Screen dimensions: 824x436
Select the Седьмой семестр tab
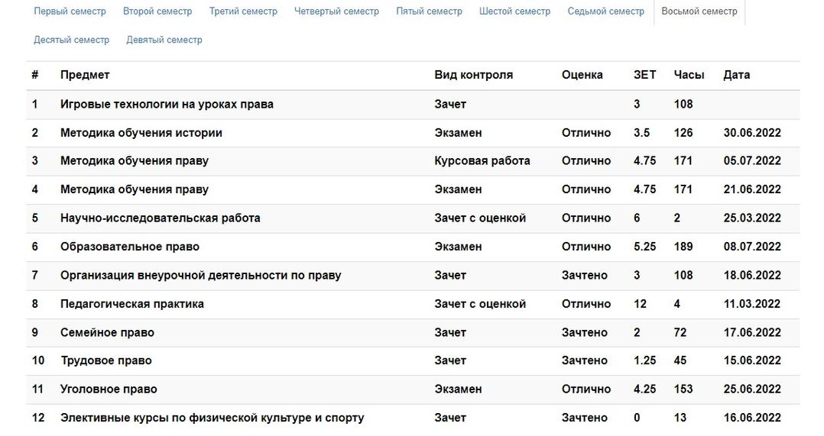(x=606, y=11)
